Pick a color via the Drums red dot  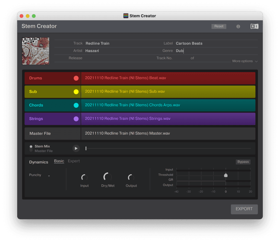tap(76, 78)
